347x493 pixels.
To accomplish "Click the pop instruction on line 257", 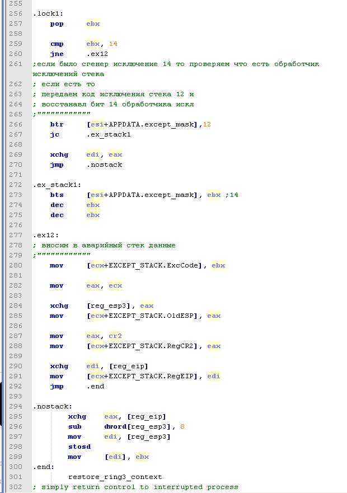I will point(57,24).
